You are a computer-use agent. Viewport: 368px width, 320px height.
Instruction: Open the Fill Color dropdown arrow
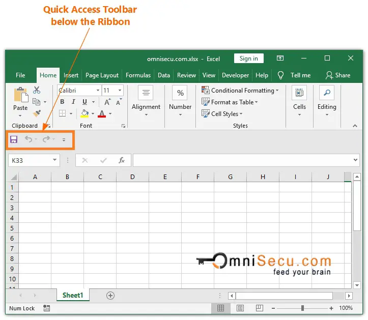coord(93,114)
